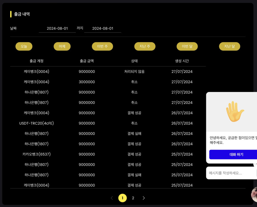Select 27/07/2024 in the 처리되지 않음 row
This screenshot has width=257, height=207.
(x=182, y=72)
